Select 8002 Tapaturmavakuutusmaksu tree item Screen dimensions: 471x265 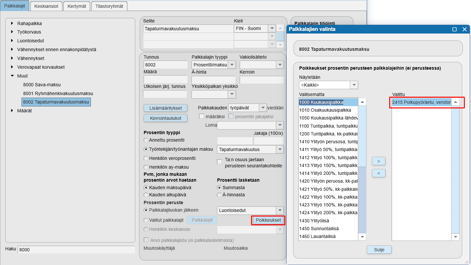56,102
